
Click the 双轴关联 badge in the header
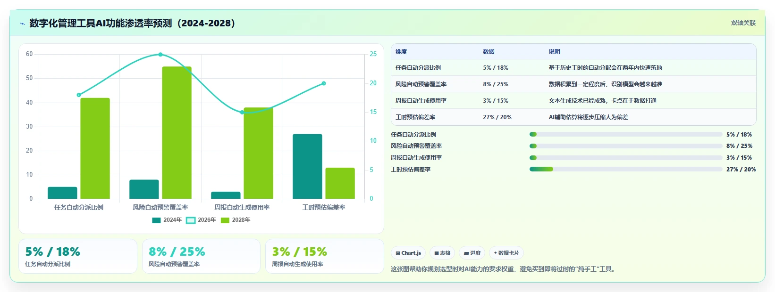pyautogui.click(x=743, y=23)
